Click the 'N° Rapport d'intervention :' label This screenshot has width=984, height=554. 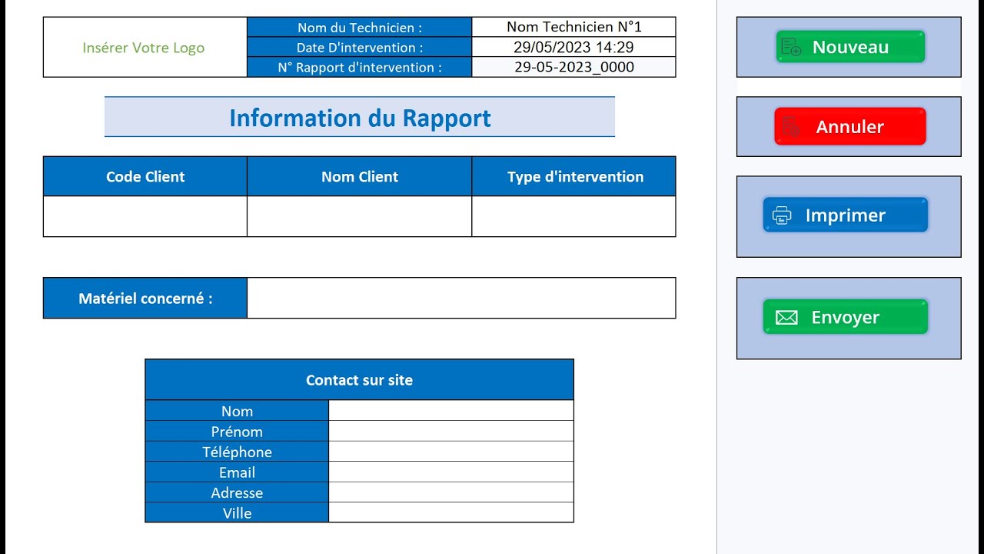coord(360,67)
